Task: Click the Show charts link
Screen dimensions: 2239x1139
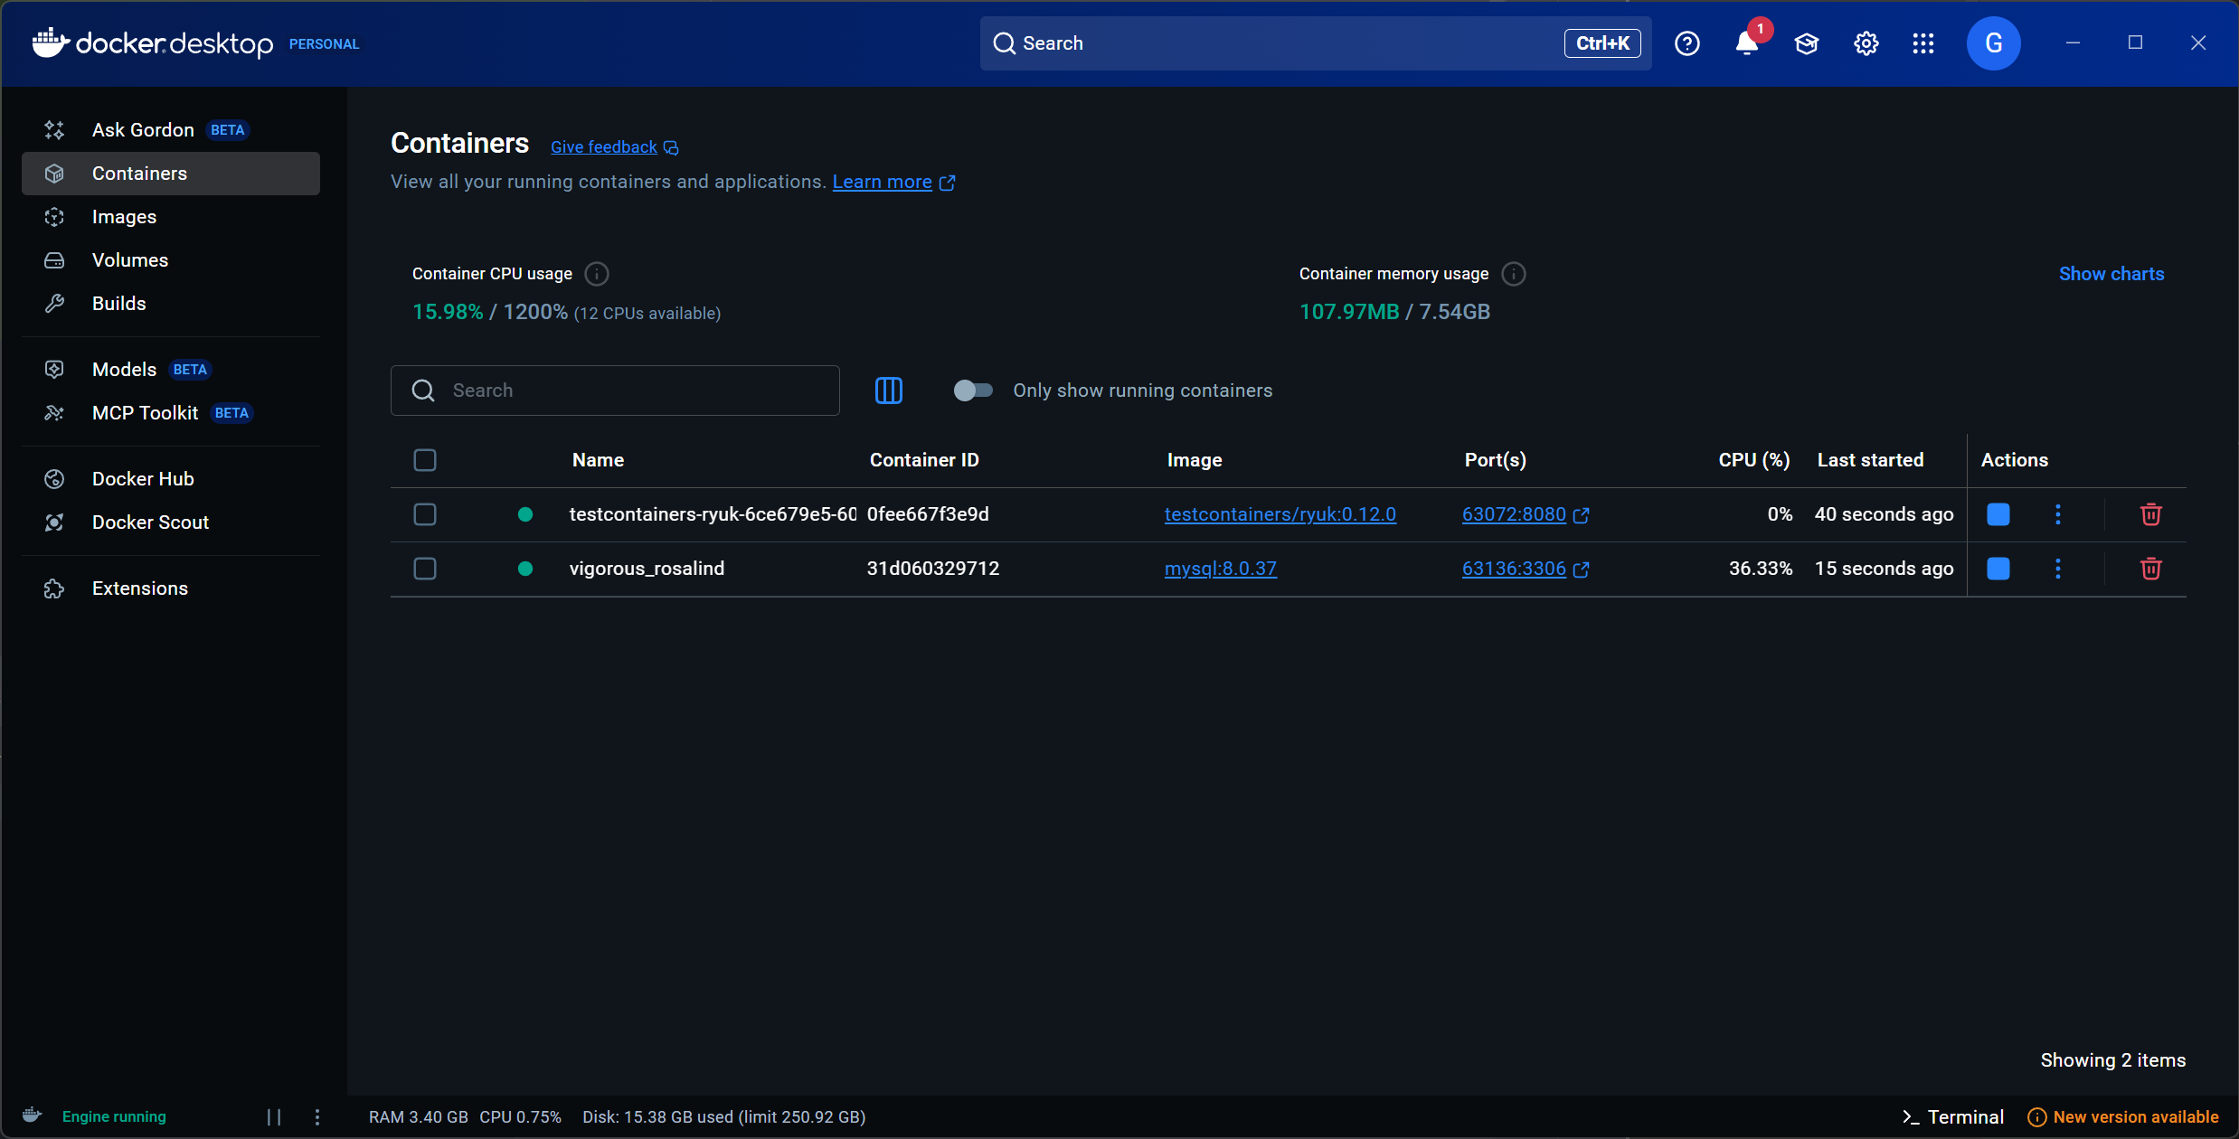Action: coord(2111,274)
